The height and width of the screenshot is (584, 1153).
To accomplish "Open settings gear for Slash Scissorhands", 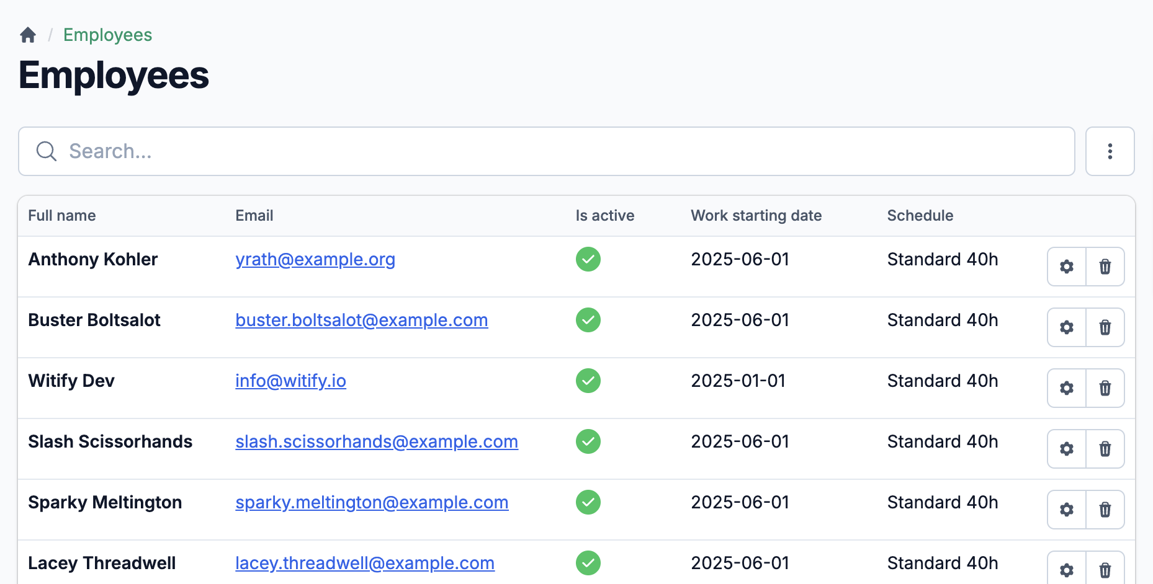I will click(x=1067, y=449).
